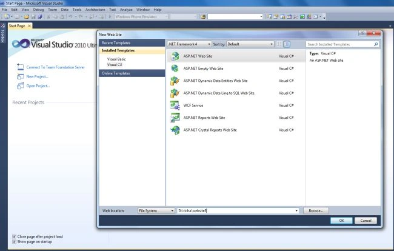Click the Undo arrow toolbar icon
Screen dimensions: 394x251
coord(70,17)
